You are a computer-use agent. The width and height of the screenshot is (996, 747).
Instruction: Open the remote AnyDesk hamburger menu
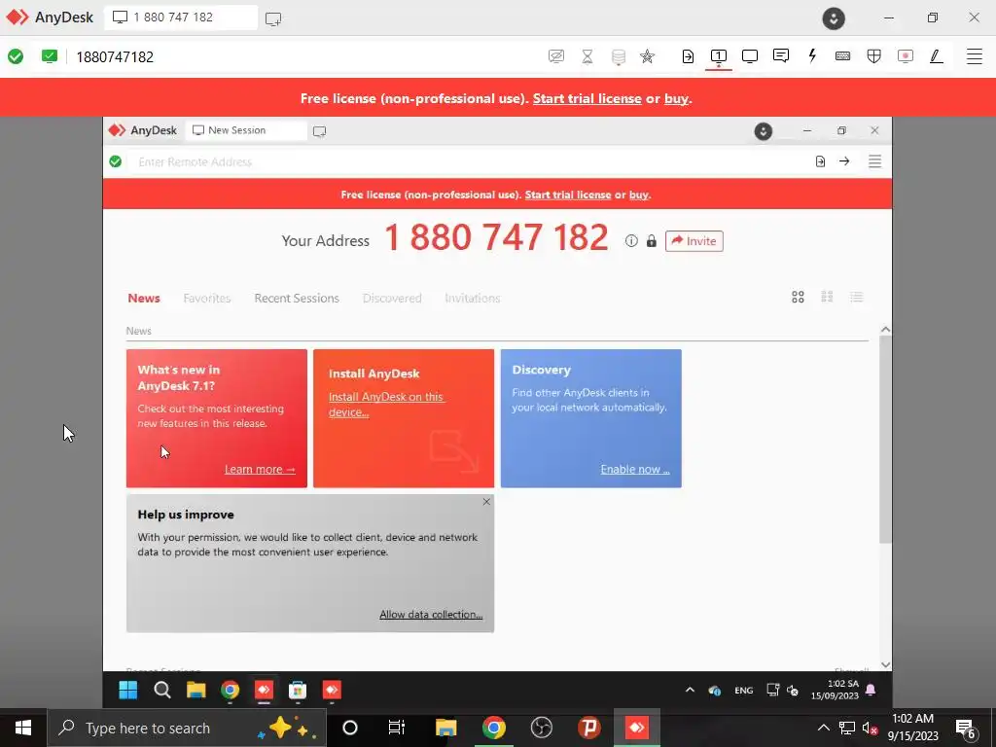[874, 161]
